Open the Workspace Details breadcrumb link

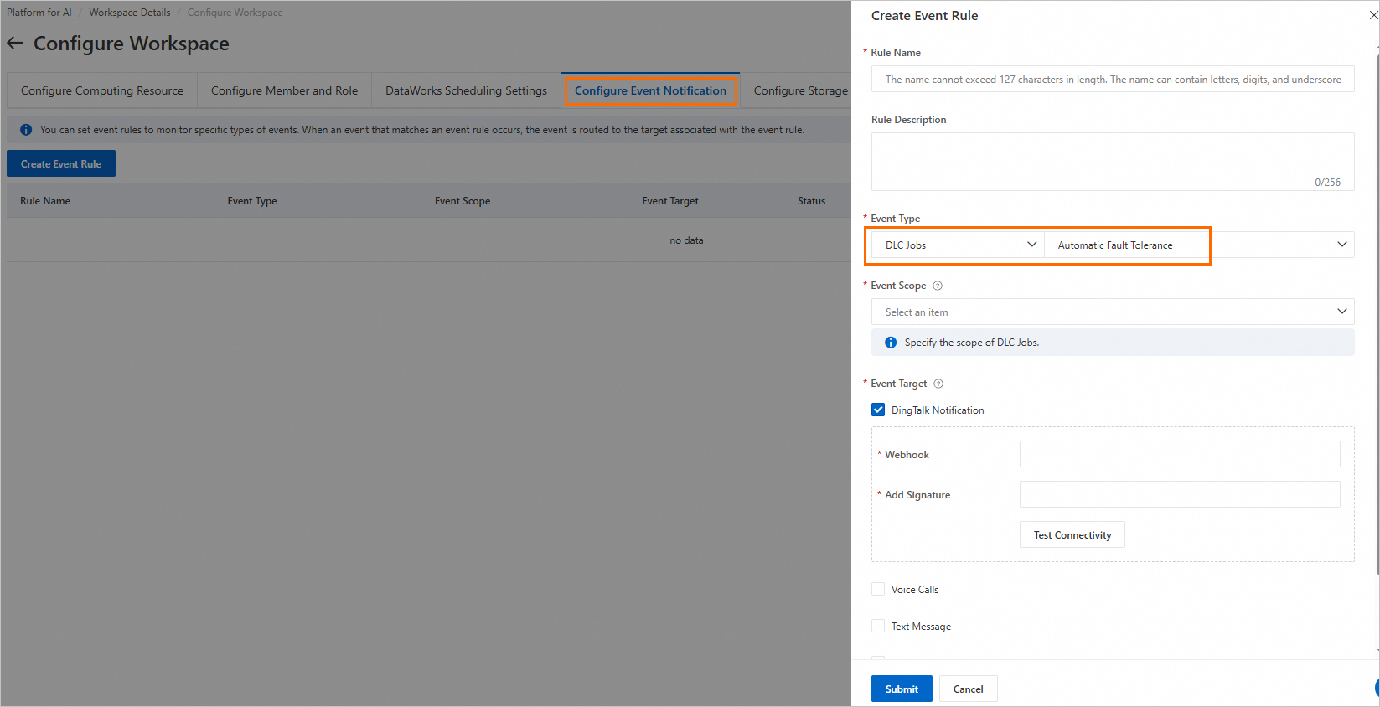click(130, 13)
